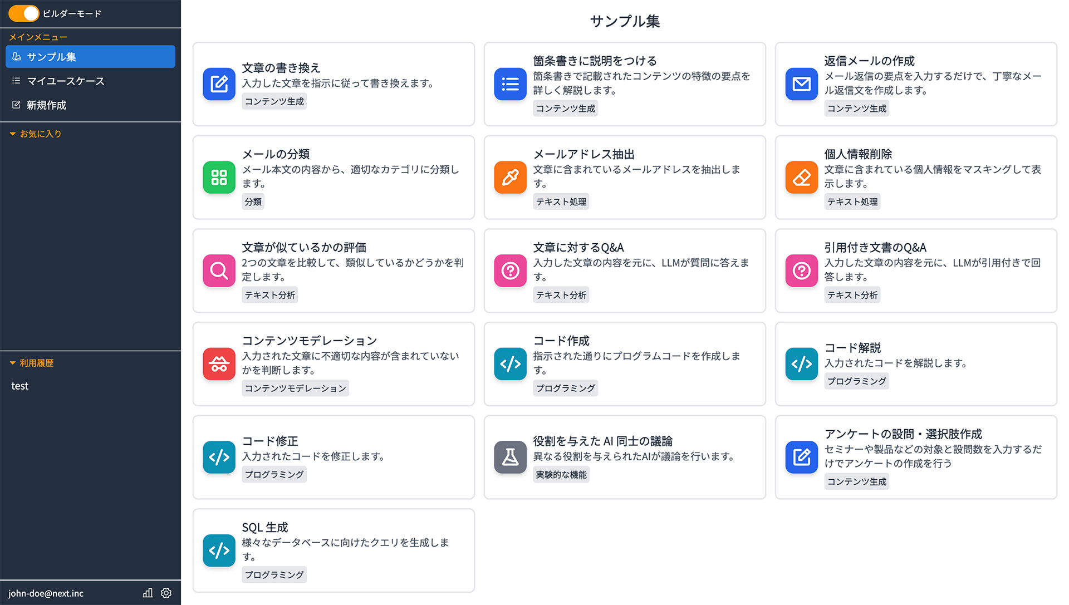The height and width of the screenshot is (605, 1069).
Task: Click the 返信メールの作成 envelope icon
Action: point(801,84)
